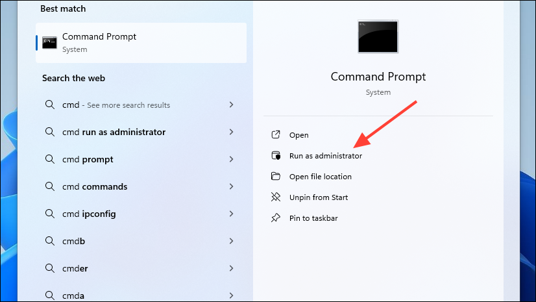
Task: Open 'cmd run as administrator' web suggestion
Action: 141,132
